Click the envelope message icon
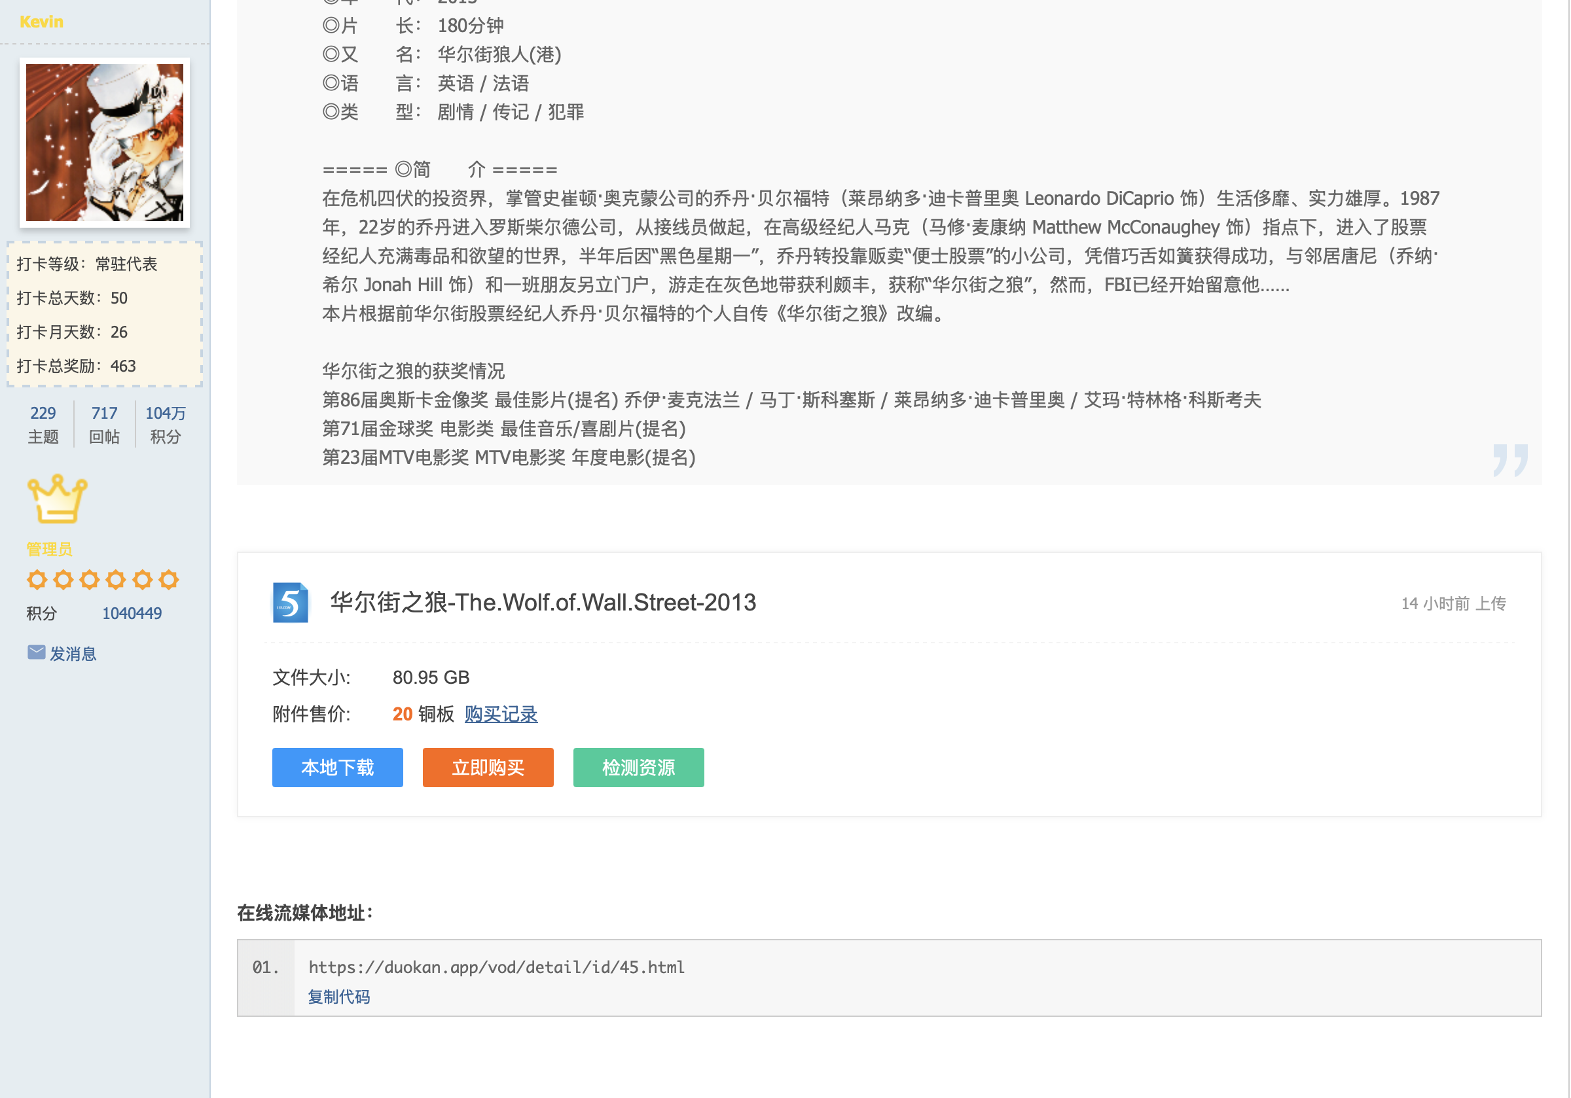 pos(36,652)
